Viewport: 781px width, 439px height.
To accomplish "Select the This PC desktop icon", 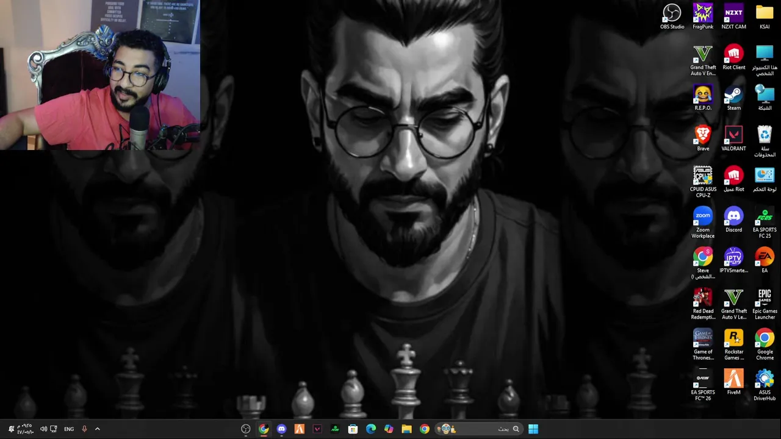I will [765, 60].
